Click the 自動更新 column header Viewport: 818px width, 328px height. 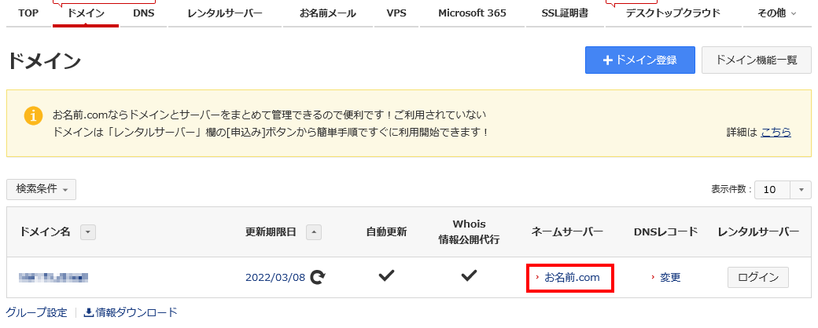click(x=386, y=232)
